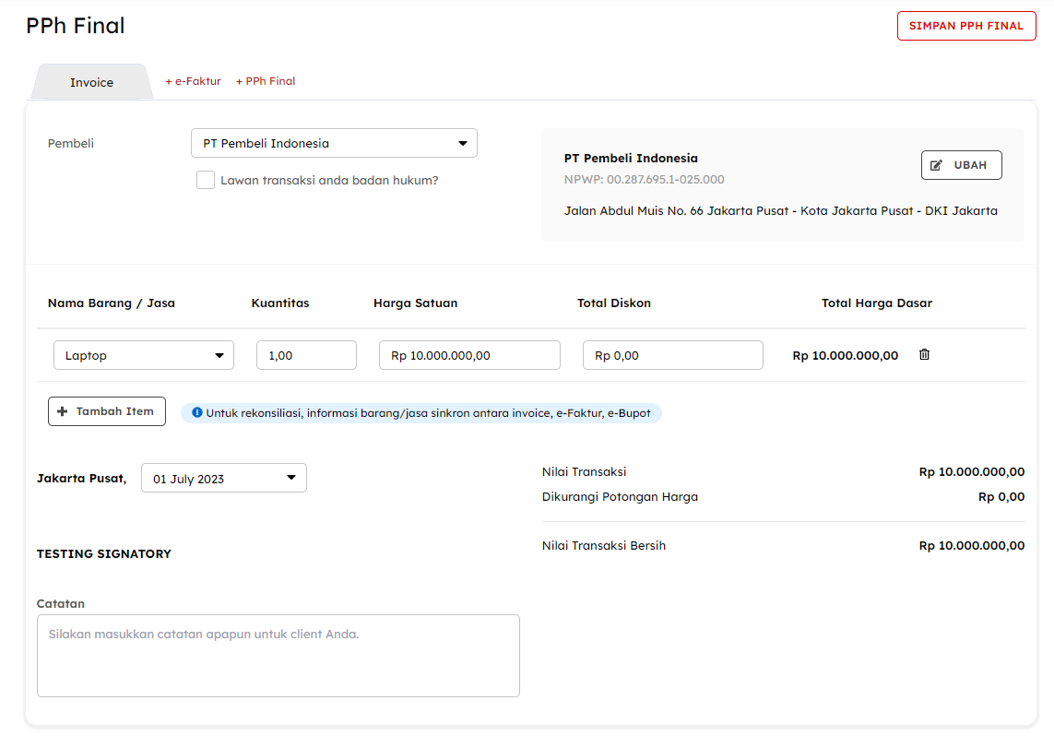Delete the Laptop item row with trash icon

tap(924, 355)
